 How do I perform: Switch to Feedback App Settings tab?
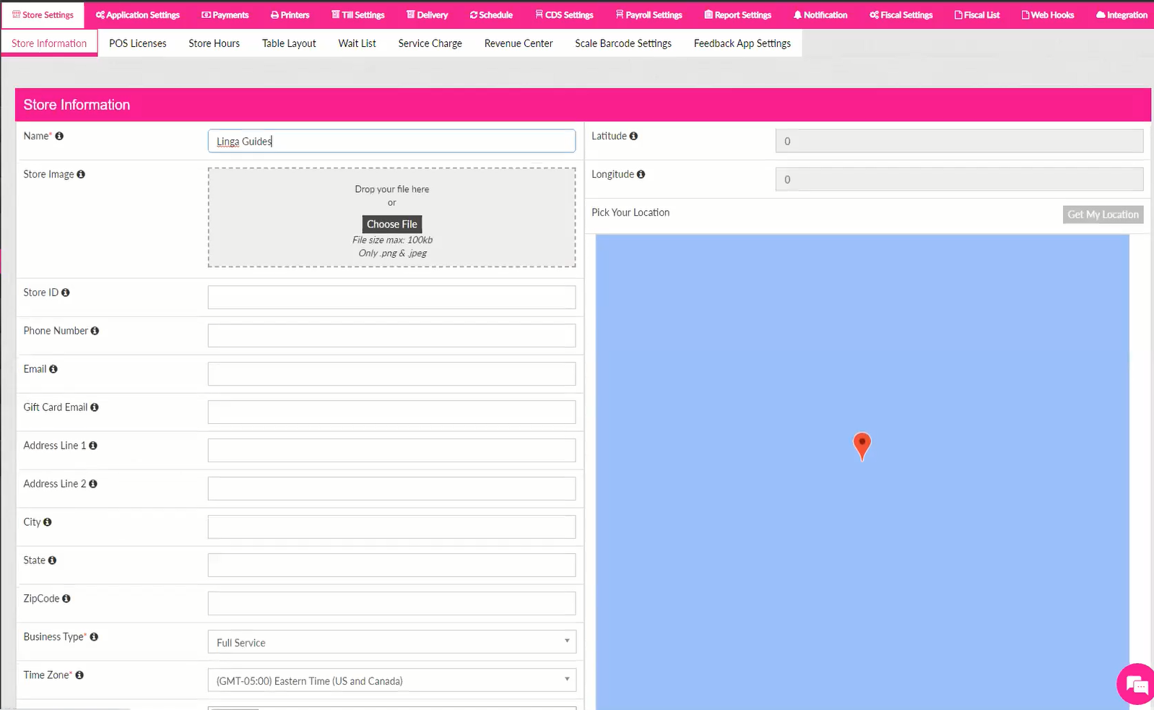(742, 43)
